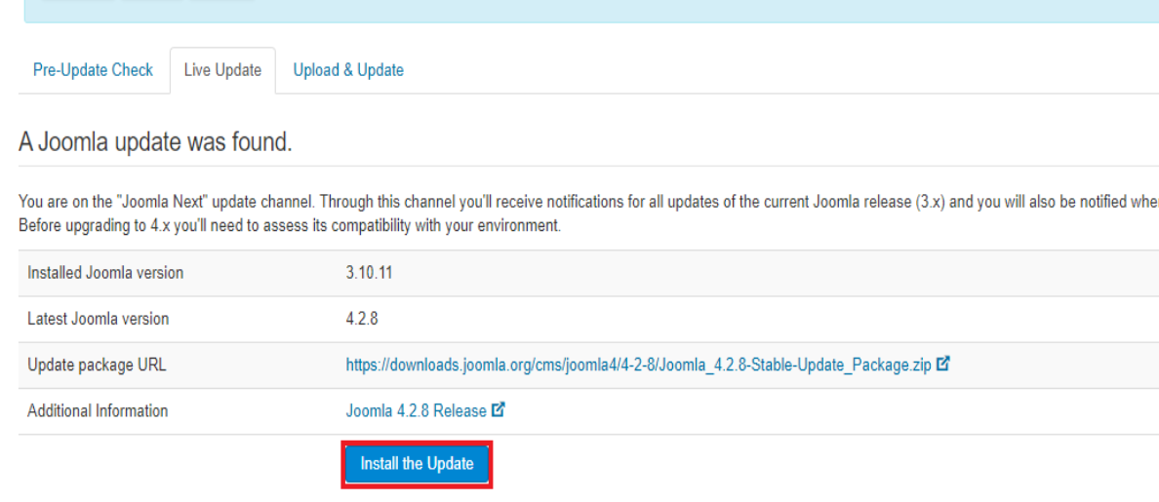The image size is (1159, 502).
Task: Switch to Upload & Update tab
Action: click(348, 70)
